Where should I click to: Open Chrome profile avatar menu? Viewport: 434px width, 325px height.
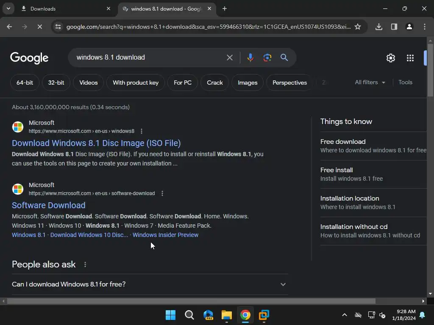[x=409, y=27]
